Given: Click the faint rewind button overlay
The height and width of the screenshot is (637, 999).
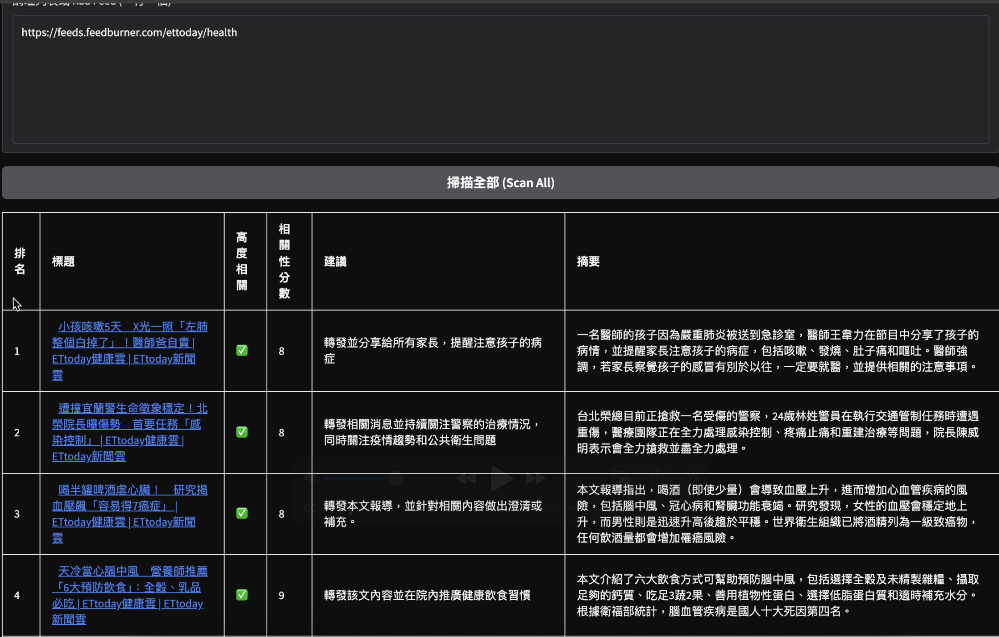Looking at the screenshot, I should pyautogui.click(x=466, y=478).
